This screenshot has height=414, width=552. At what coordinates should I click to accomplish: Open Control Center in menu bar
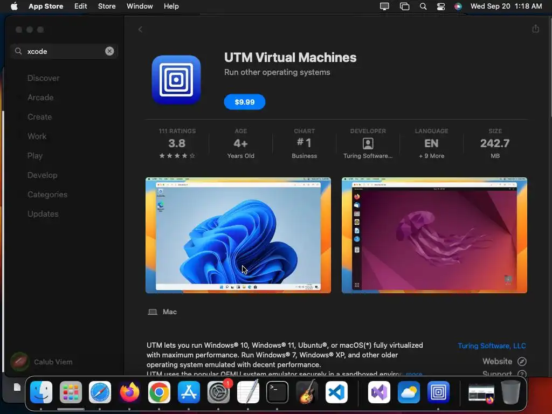point(441,6)
